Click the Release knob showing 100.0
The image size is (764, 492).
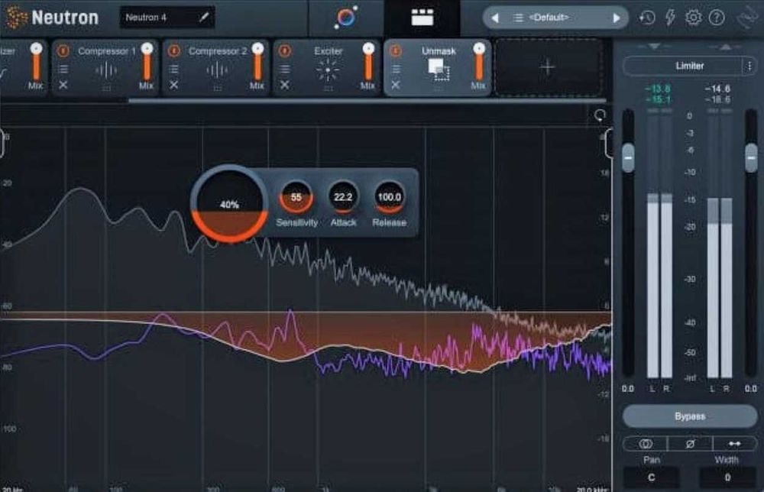[x=389, y=197]
